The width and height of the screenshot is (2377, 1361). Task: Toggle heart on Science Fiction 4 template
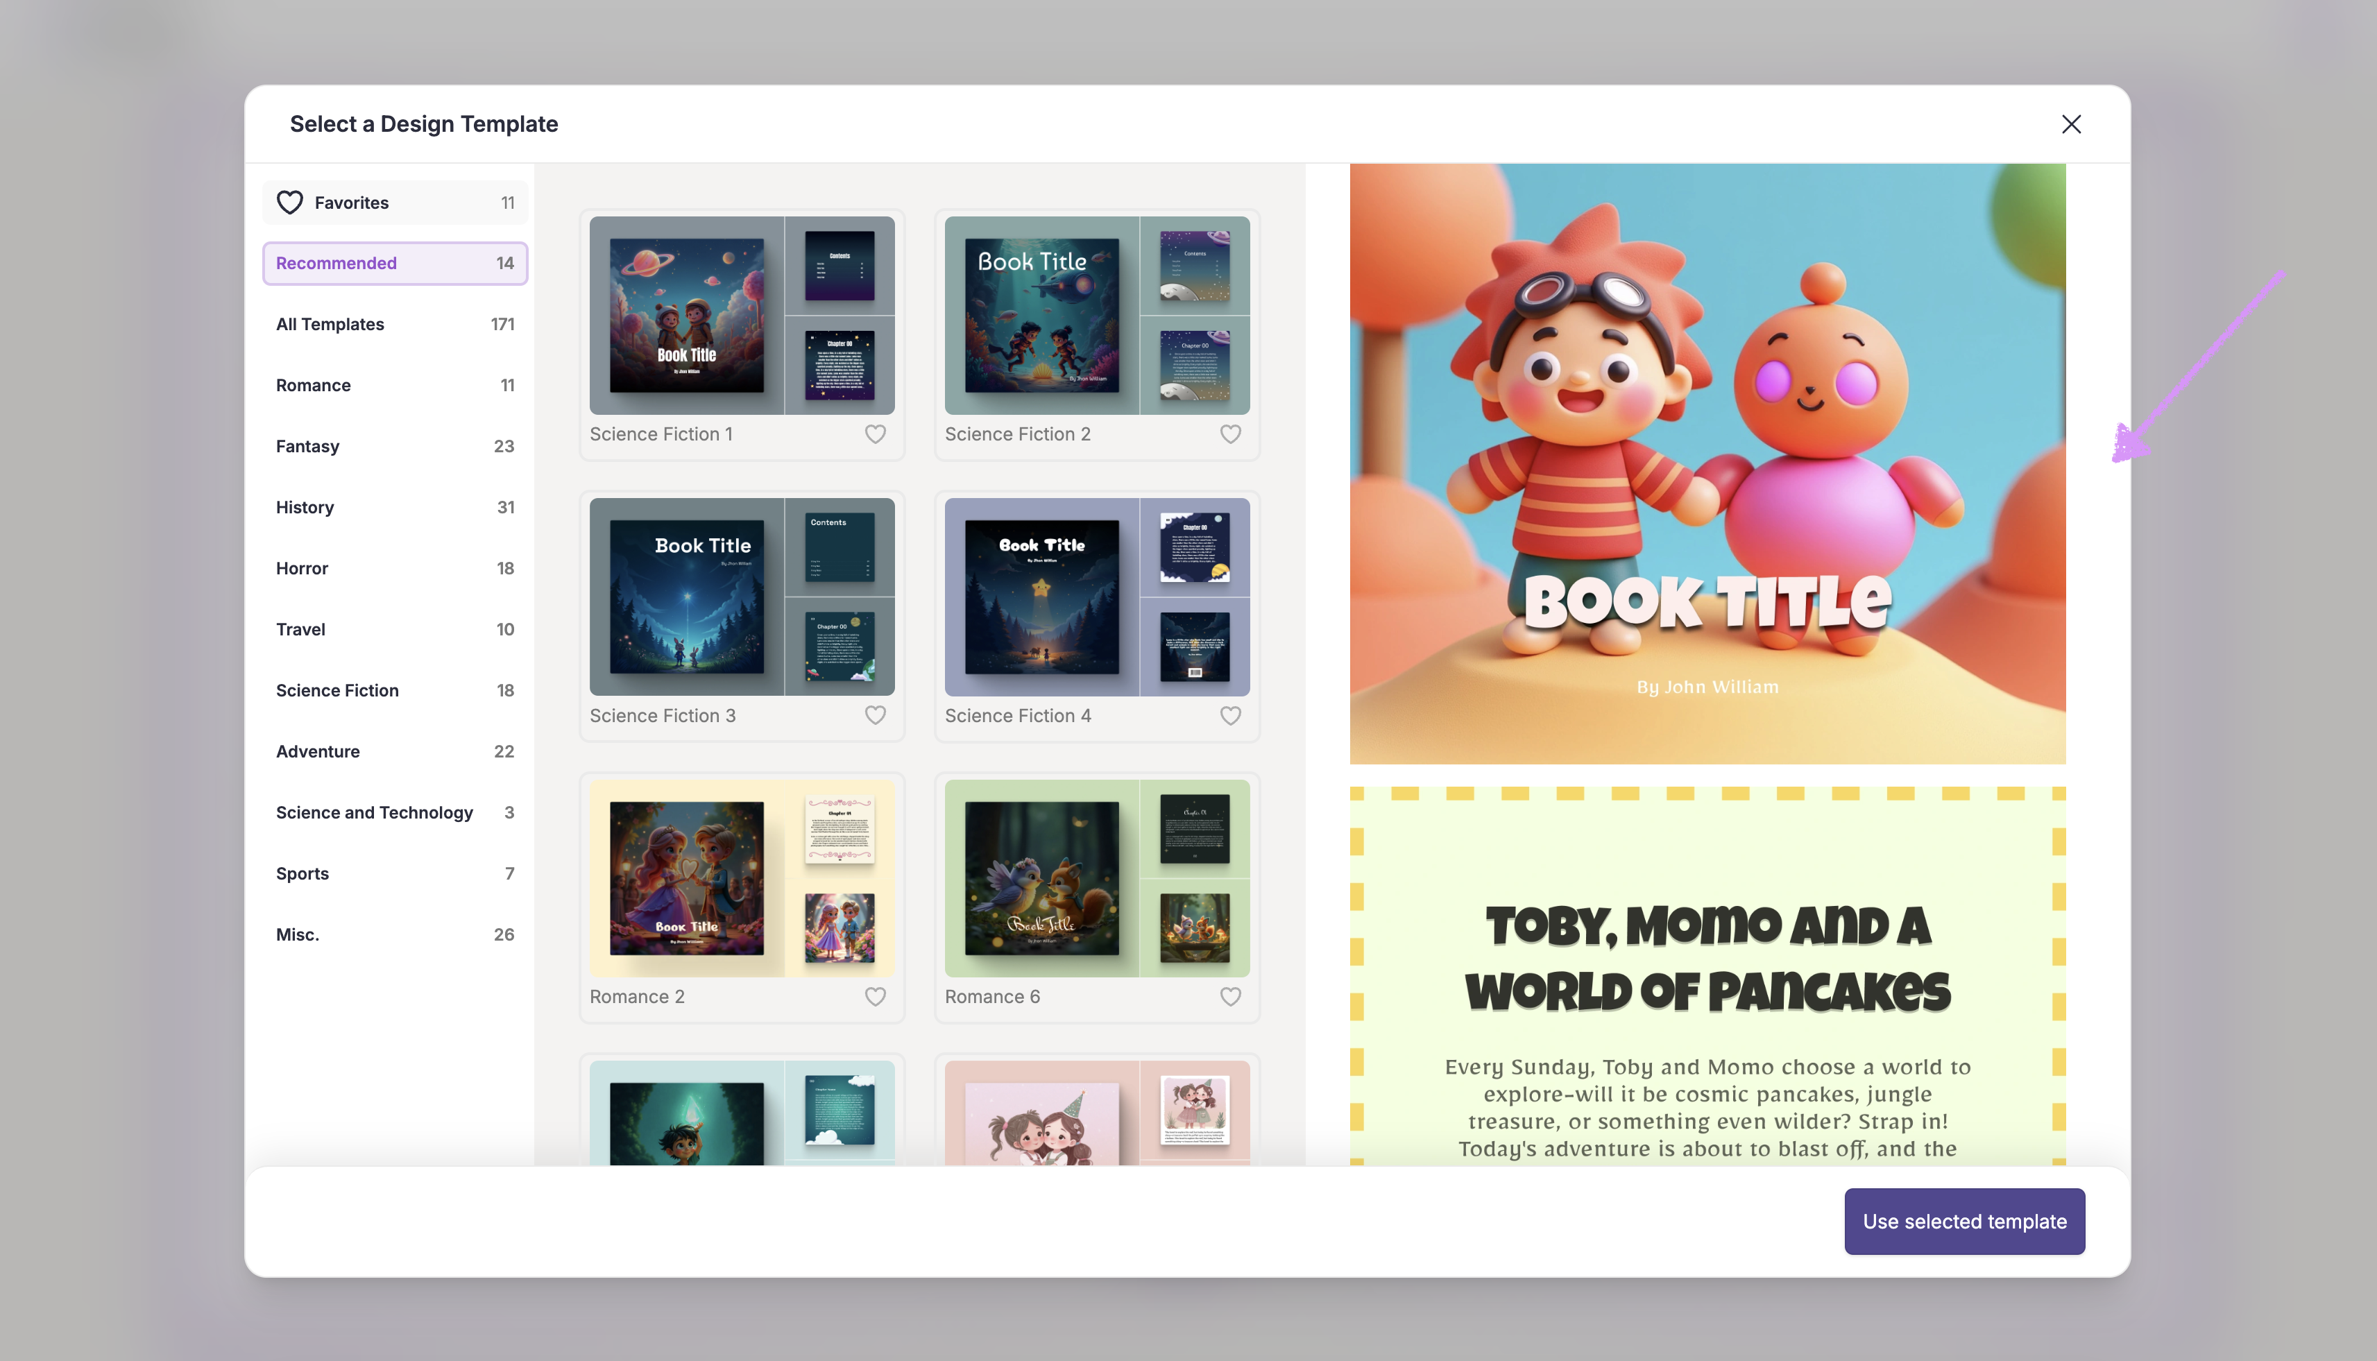click(1230, 715)
